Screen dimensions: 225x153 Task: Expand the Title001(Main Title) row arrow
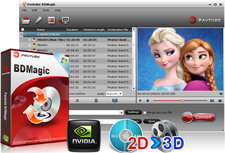26,40
